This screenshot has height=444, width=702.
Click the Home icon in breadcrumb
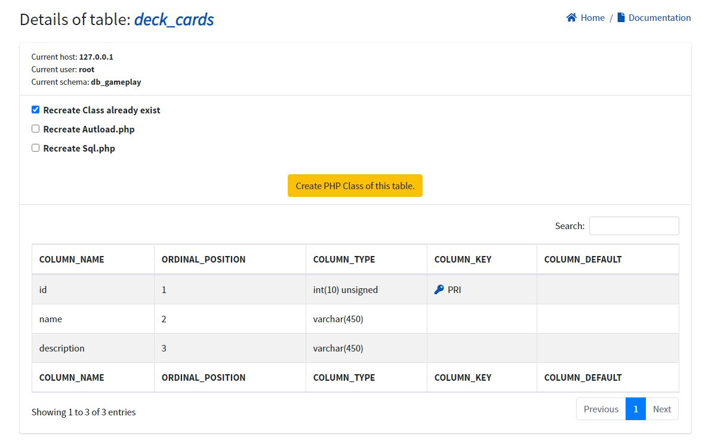(x=571, y=18)
